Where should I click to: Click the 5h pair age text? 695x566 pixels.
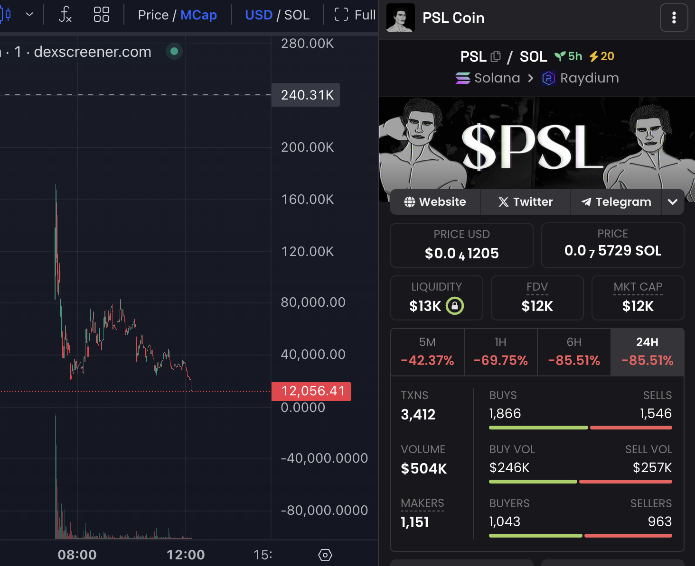(x=575, y=56)
